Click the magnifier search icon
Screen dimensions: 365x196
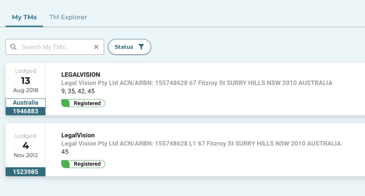13,47
